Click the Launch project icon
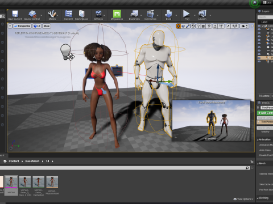The image size is (273, 204). point(202,15)
